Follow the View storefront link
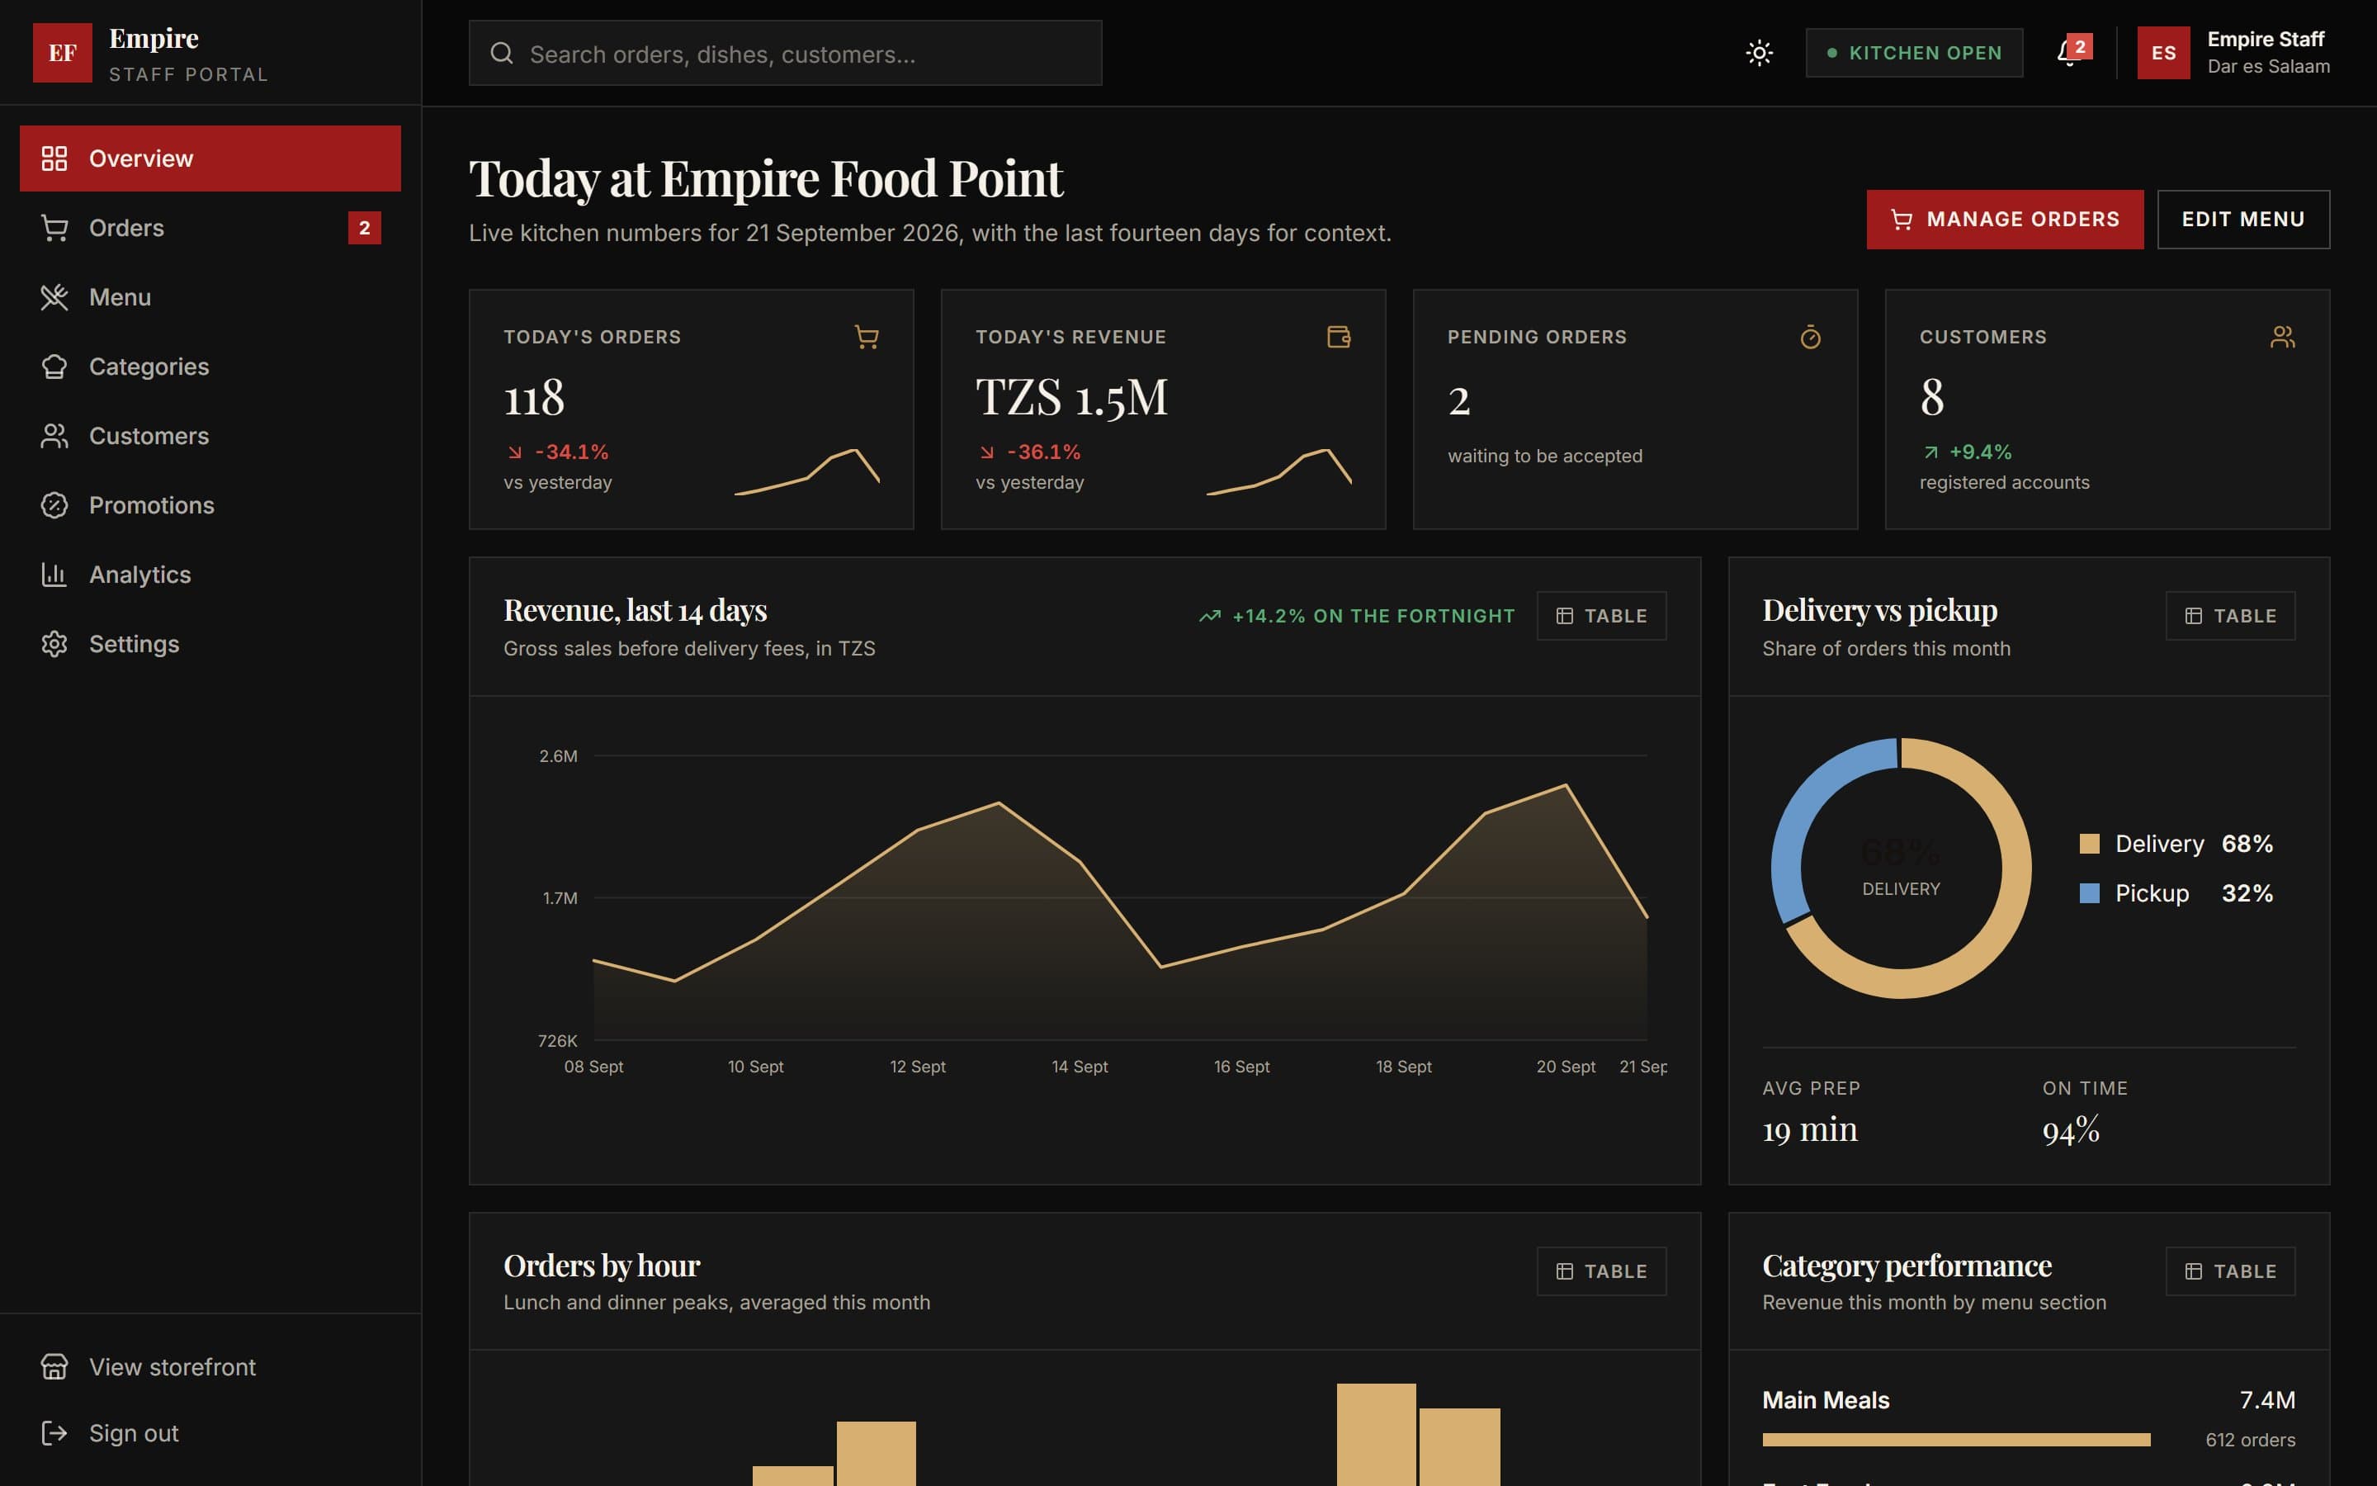This screenshot has height=1486, width=2377. point(210,1367)
